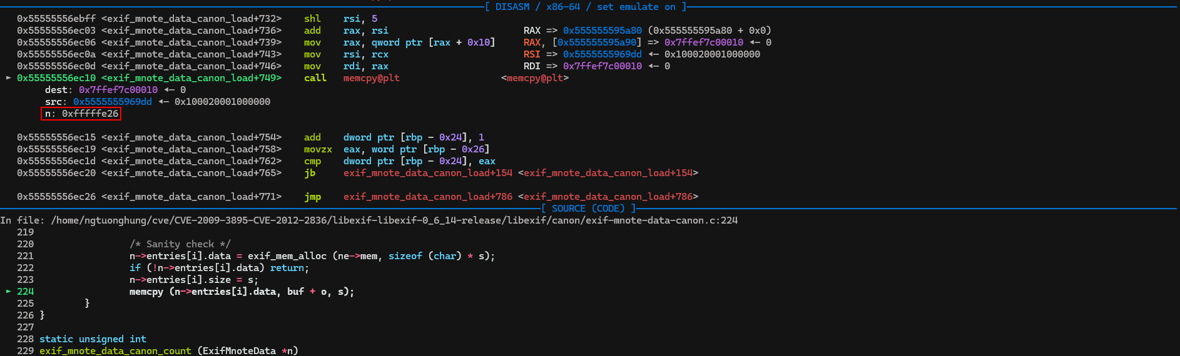Click exif_mnote_data_canon_count function name
1180x356 pixels.
115,351
